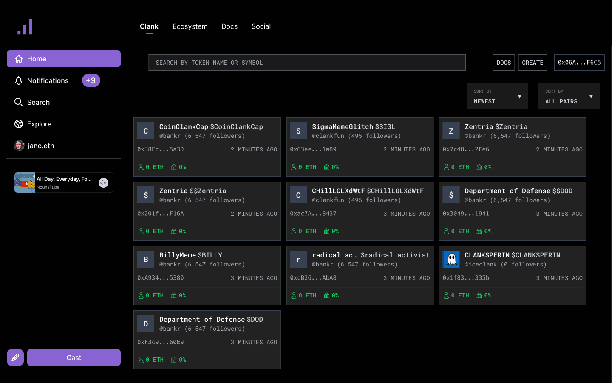Viewport: 612px width, 383px height.
Task: Click the purple bar chart logo
Action: (x=25, y=27)
